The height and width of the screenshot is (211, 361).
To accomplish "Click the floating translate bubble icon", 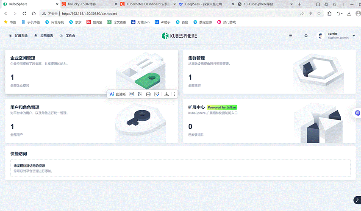I will (357, 113).
